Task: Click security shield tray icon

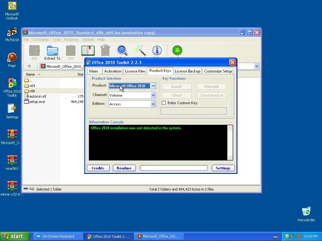Action: coord(287,236)
